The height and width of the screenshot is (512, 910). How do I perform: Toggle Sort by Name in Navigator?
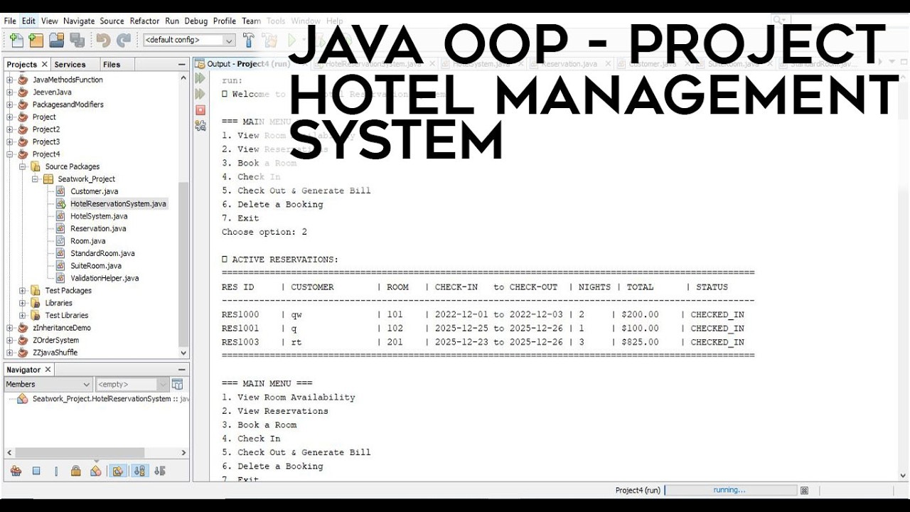tap(139, 471)
